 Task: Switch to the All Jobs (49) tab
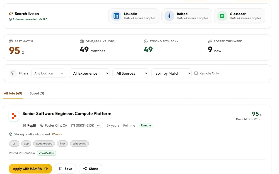point(13,93)
